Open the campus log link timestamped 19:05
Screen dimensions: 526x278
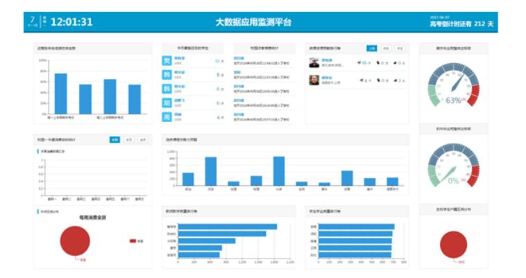239,87
